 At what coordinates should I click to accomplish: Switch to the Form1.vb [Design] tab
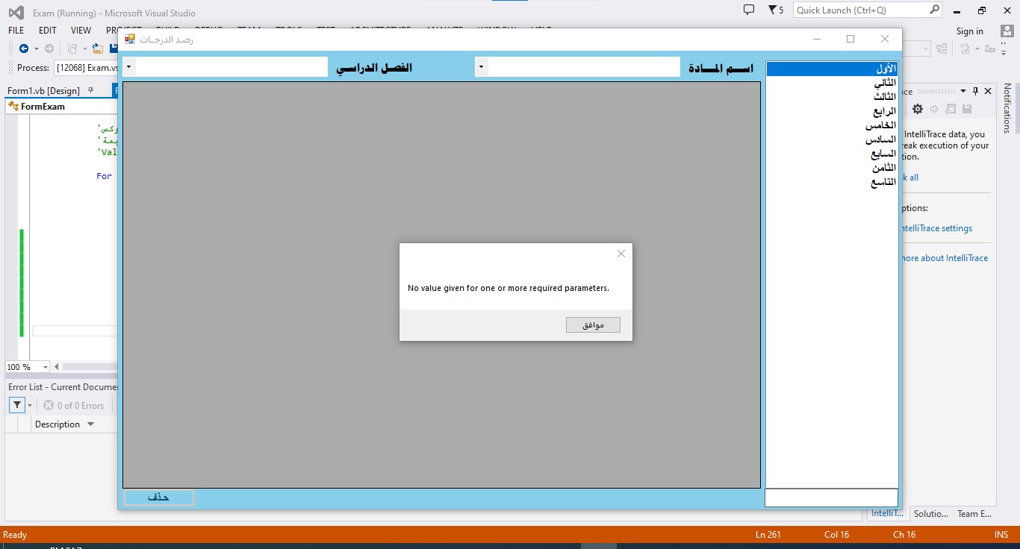43,90
